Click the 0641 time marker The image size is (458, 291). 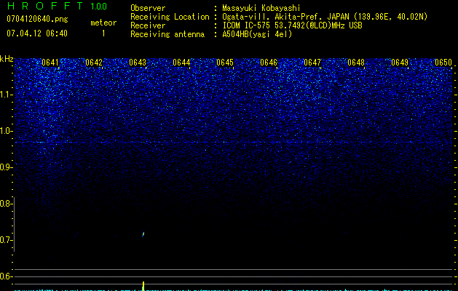pos(50,63)
